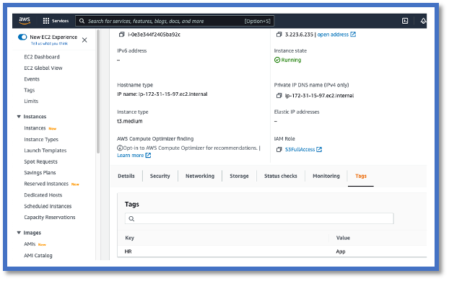
Task: Open Reserved Instances in sidebar
Action: (46, 184)
